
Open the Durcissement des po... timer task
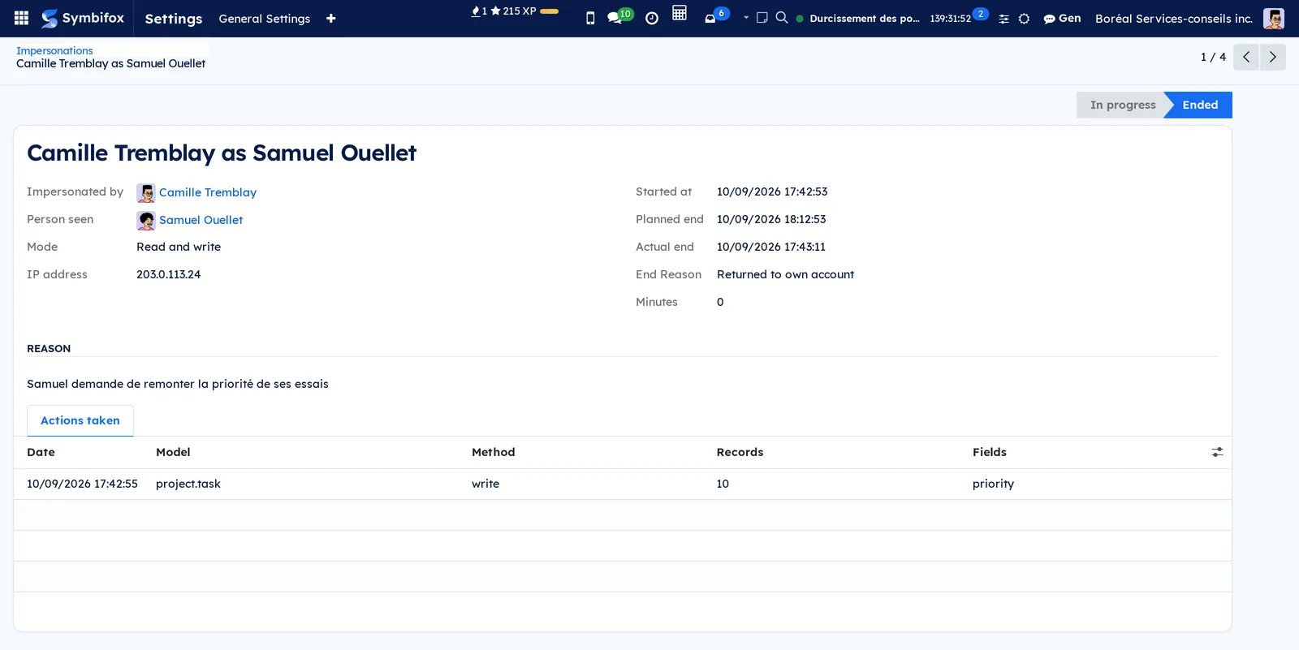(x=865, y=19)
